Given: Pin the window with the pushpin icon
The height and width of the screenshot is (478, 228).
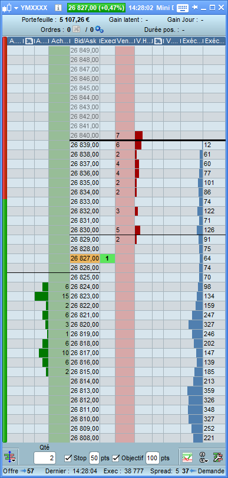Looking at the screenshot, I should coord(195,7).
